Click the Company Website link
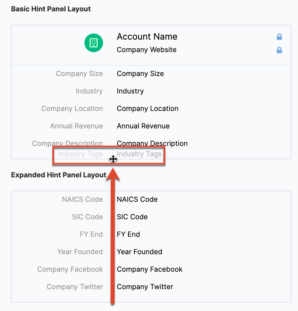 [146, 50]
